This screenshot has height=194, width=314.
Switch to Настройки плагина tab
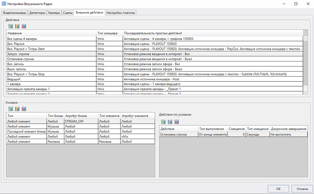[120, 13]
